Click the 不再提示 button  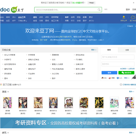point(91,3)
